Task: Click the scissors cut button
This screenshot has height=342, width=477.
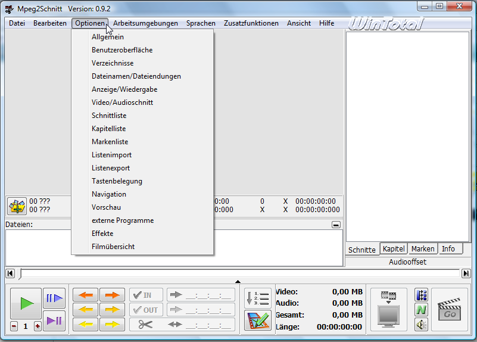Action: [x=146, y=324]
